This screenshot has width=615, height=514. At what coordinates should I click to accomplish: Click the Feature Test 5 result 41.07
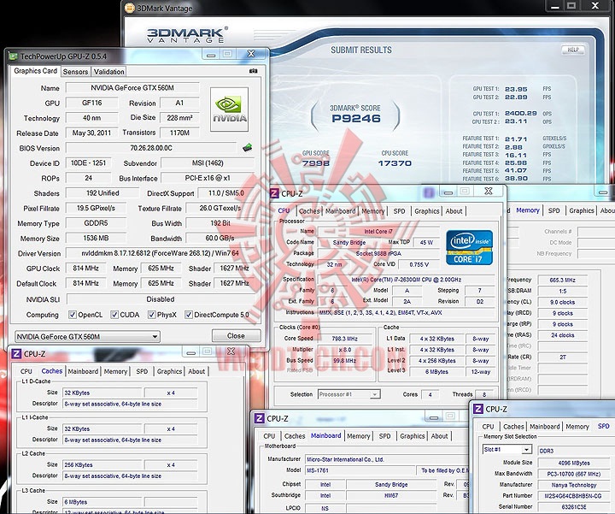coord(516,170)
